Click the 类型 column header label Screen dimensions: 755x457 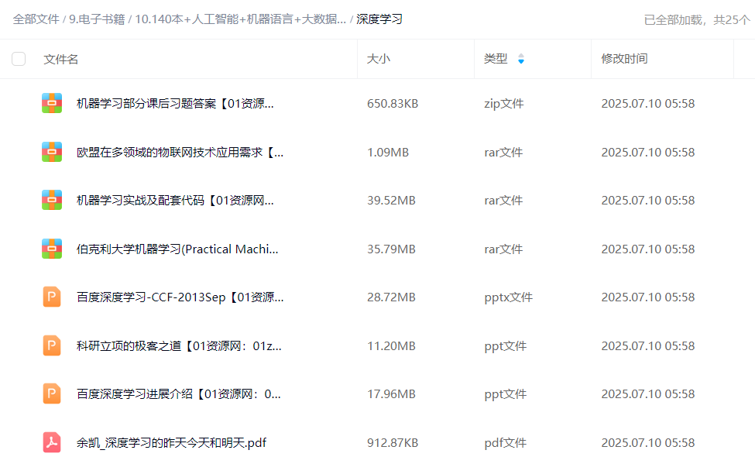click(x=496, y=59)
